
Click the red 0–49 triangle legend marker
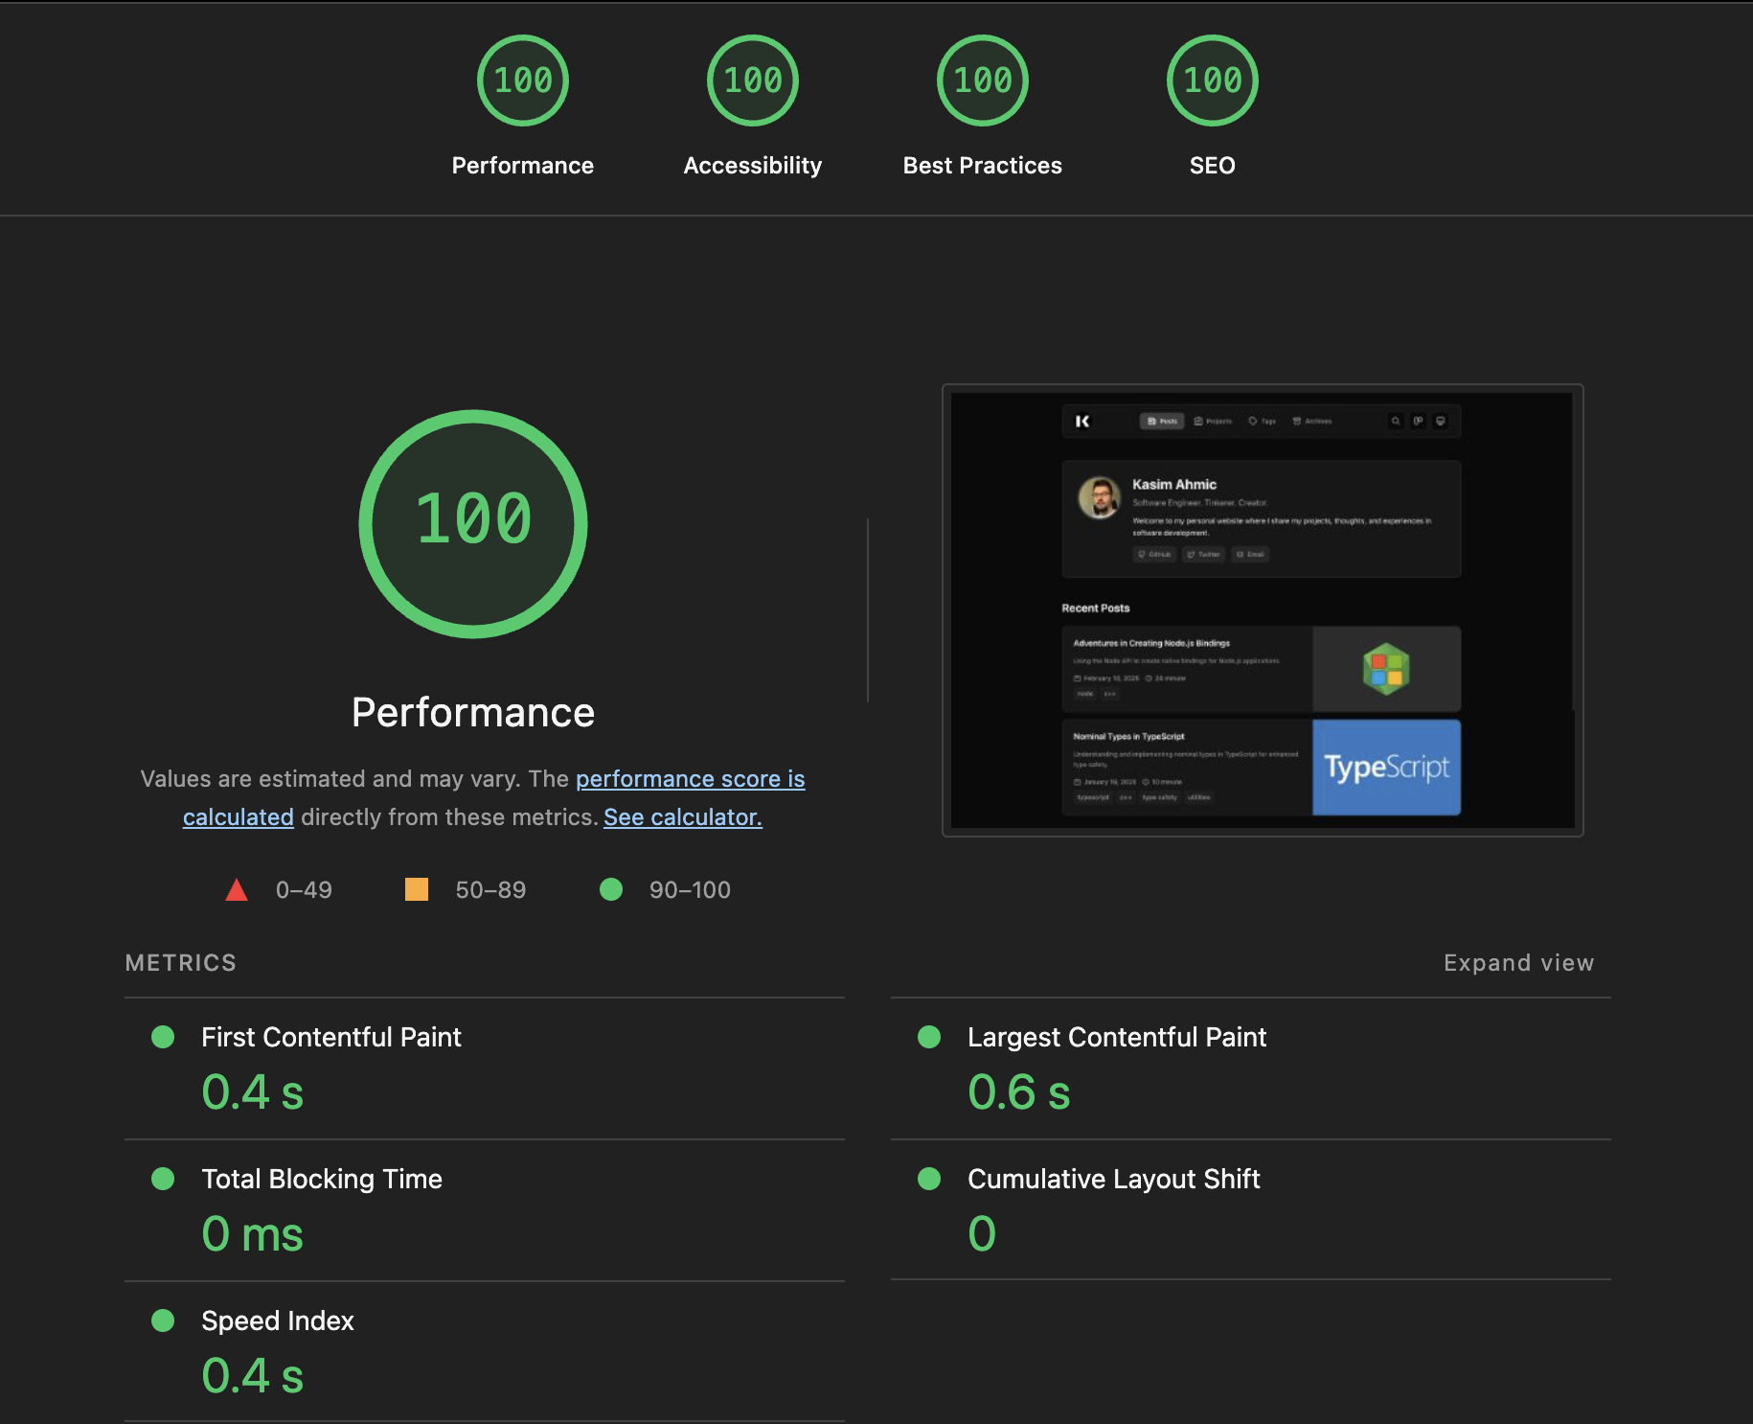tap(237, 889)
